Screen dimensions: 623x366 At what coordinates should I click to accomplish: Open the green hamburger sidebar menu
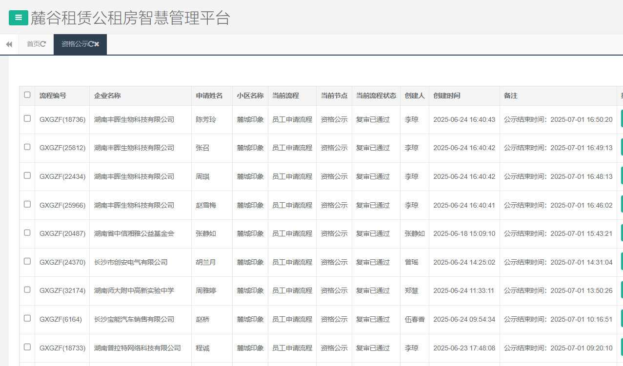[18, 18]
